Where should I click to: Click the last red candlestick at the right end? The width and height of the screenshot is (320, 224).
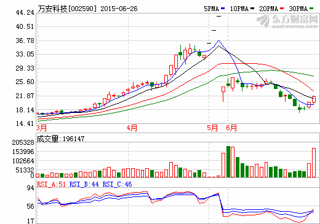click(314, 99)
